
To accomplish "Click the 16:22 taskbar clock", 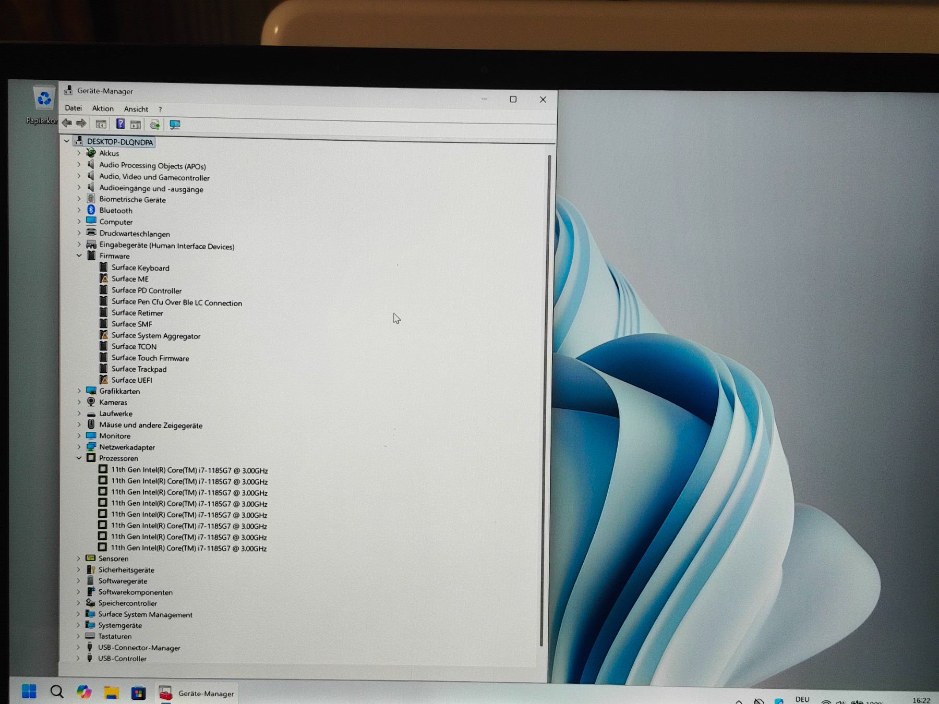I will click(921, 700).
